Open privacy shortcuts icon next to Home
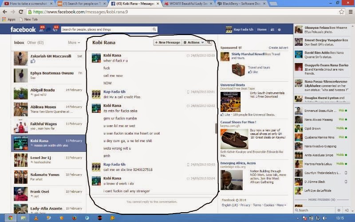The width and height of the screenshot is (355, 222). (x=272, y=29)
